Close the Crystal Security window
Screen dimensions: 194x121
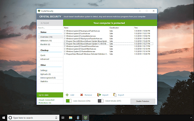tap(154, 11)
